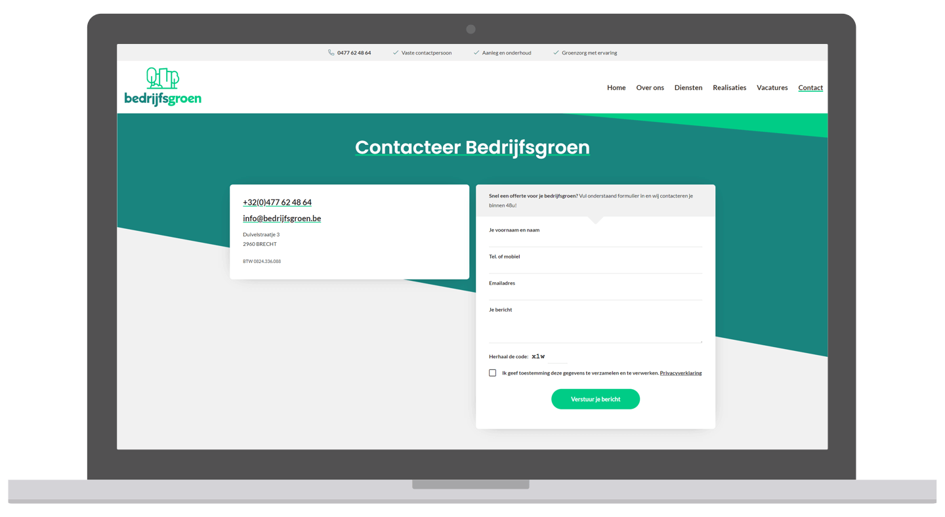The height and width of the screenshot is (517, 945).
Task: Click the Aanleg en onderhoud text
Action: pyautogui.click(x=507, y=52)
